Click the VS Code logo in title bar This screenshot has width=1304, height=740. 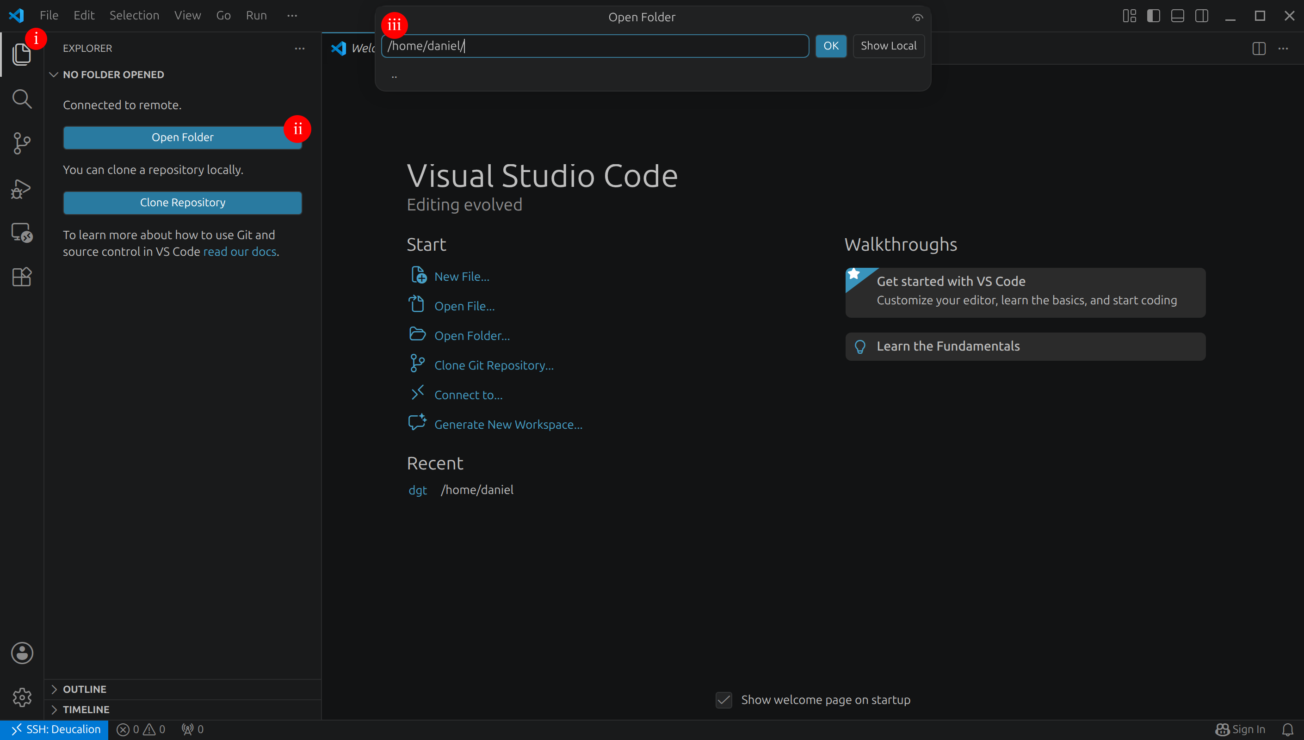click(16, 15)
